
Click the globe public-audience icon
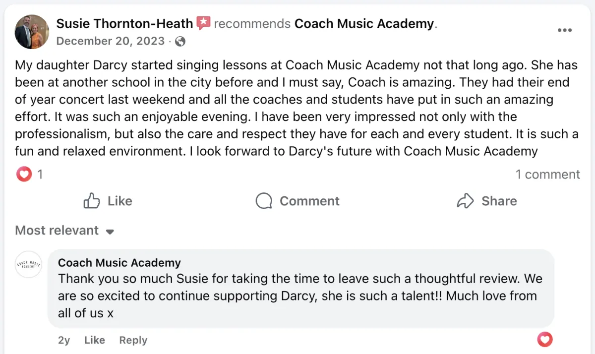[180, 42]
